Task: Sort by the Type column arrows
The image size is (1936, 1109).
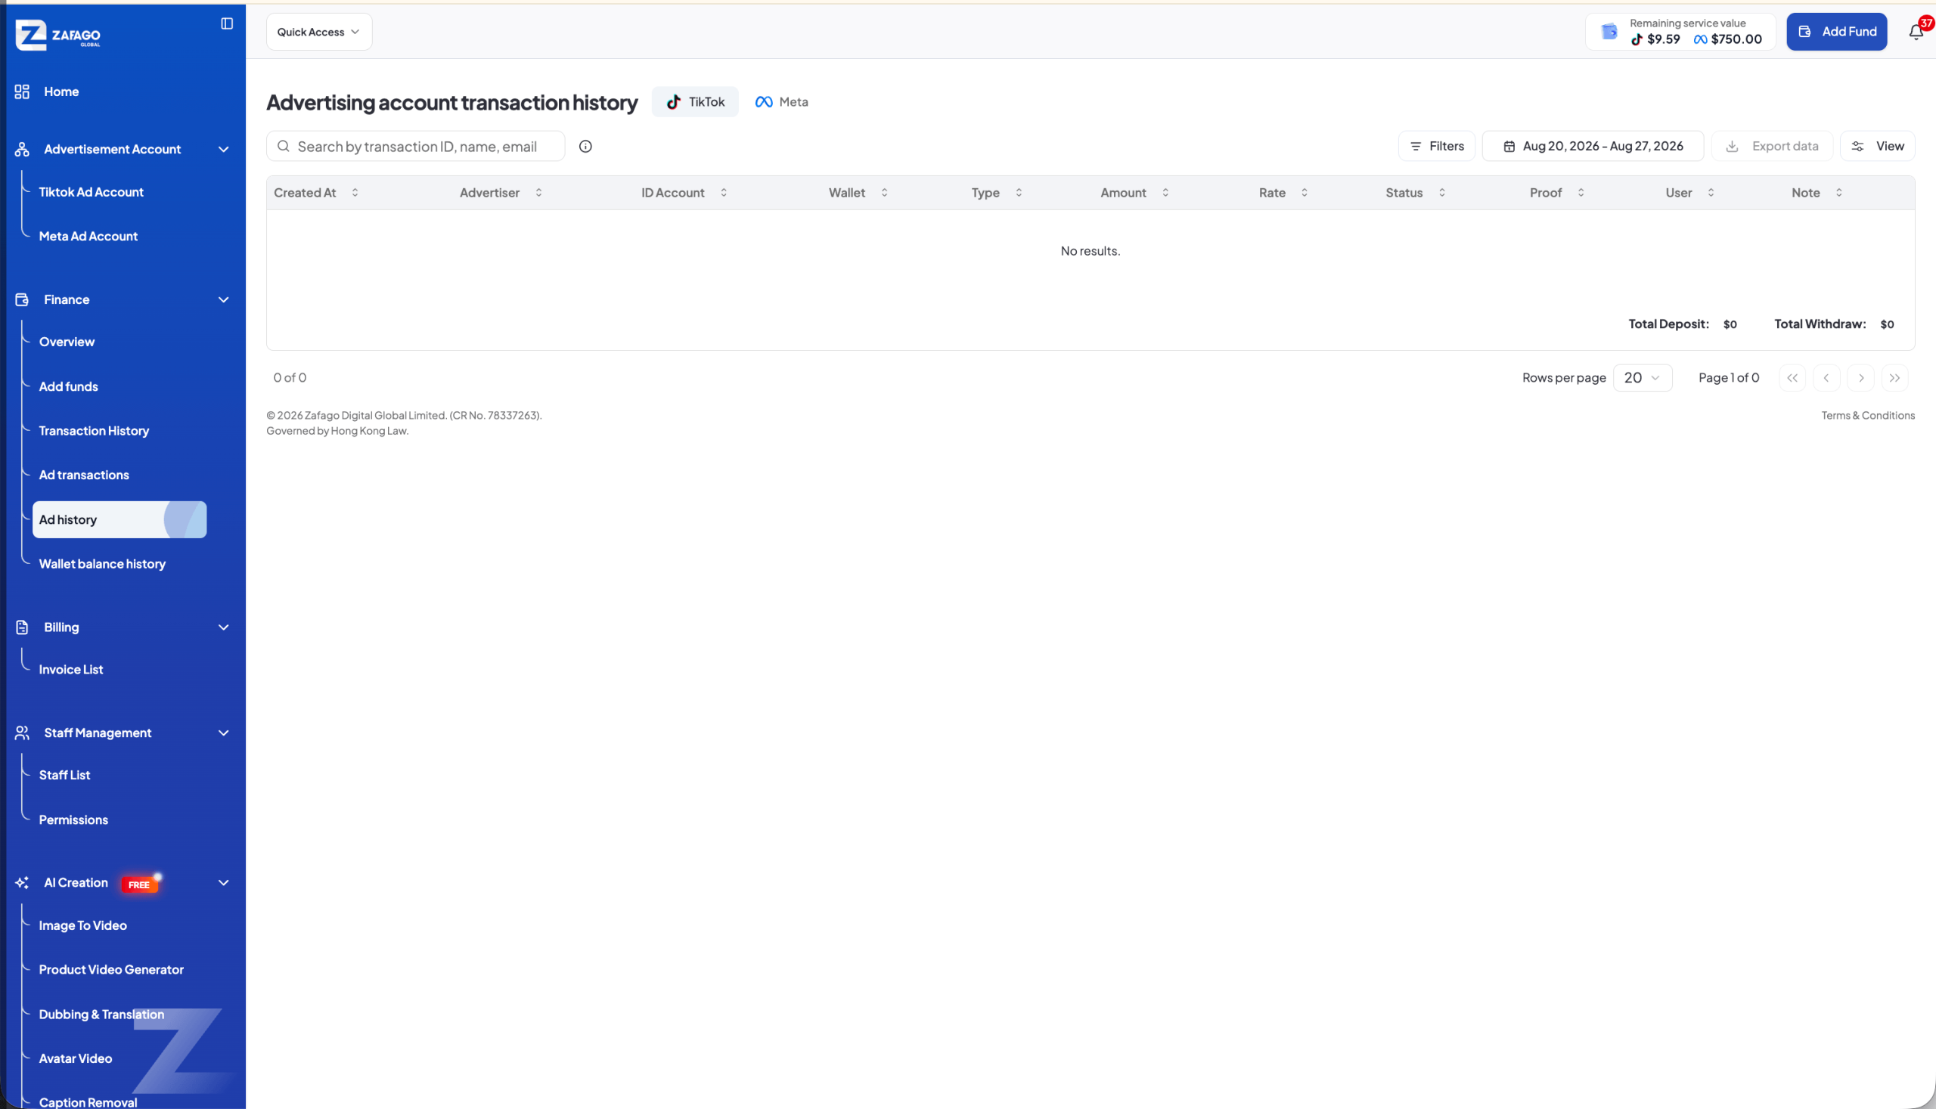Action: coord(1019,193)
